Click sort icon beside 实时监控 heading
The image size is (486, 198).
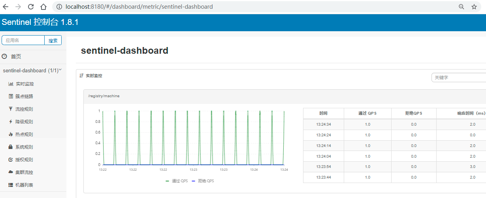tap(81, 75)
